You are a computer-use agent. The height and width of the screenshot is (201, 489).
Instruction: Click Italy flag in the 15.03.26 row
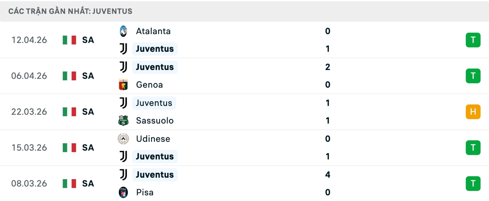click(x=69, y=148)
